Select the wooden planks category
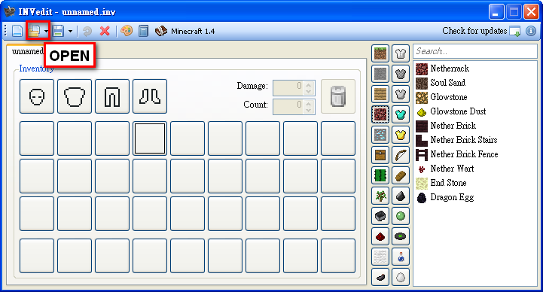This screenshot has height=292, width=543. point(380,94)
